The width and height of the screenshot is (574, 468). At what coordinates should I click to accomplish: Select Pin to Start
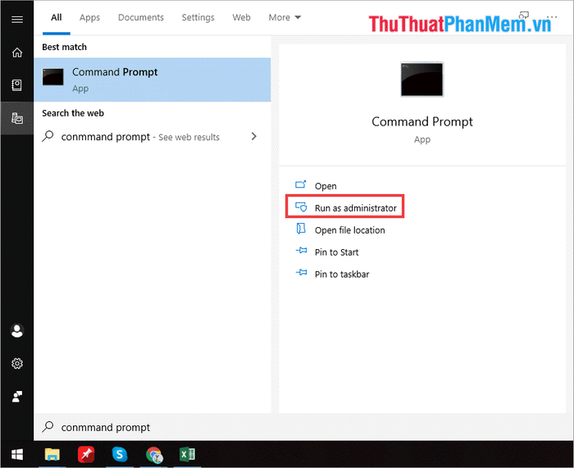[327, 252]
